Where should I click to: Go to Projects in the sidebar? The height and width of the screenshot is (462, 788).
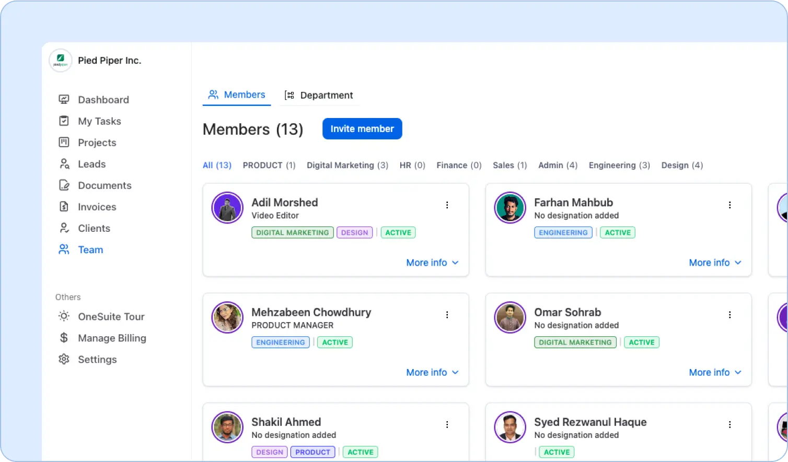click(97, 143)
